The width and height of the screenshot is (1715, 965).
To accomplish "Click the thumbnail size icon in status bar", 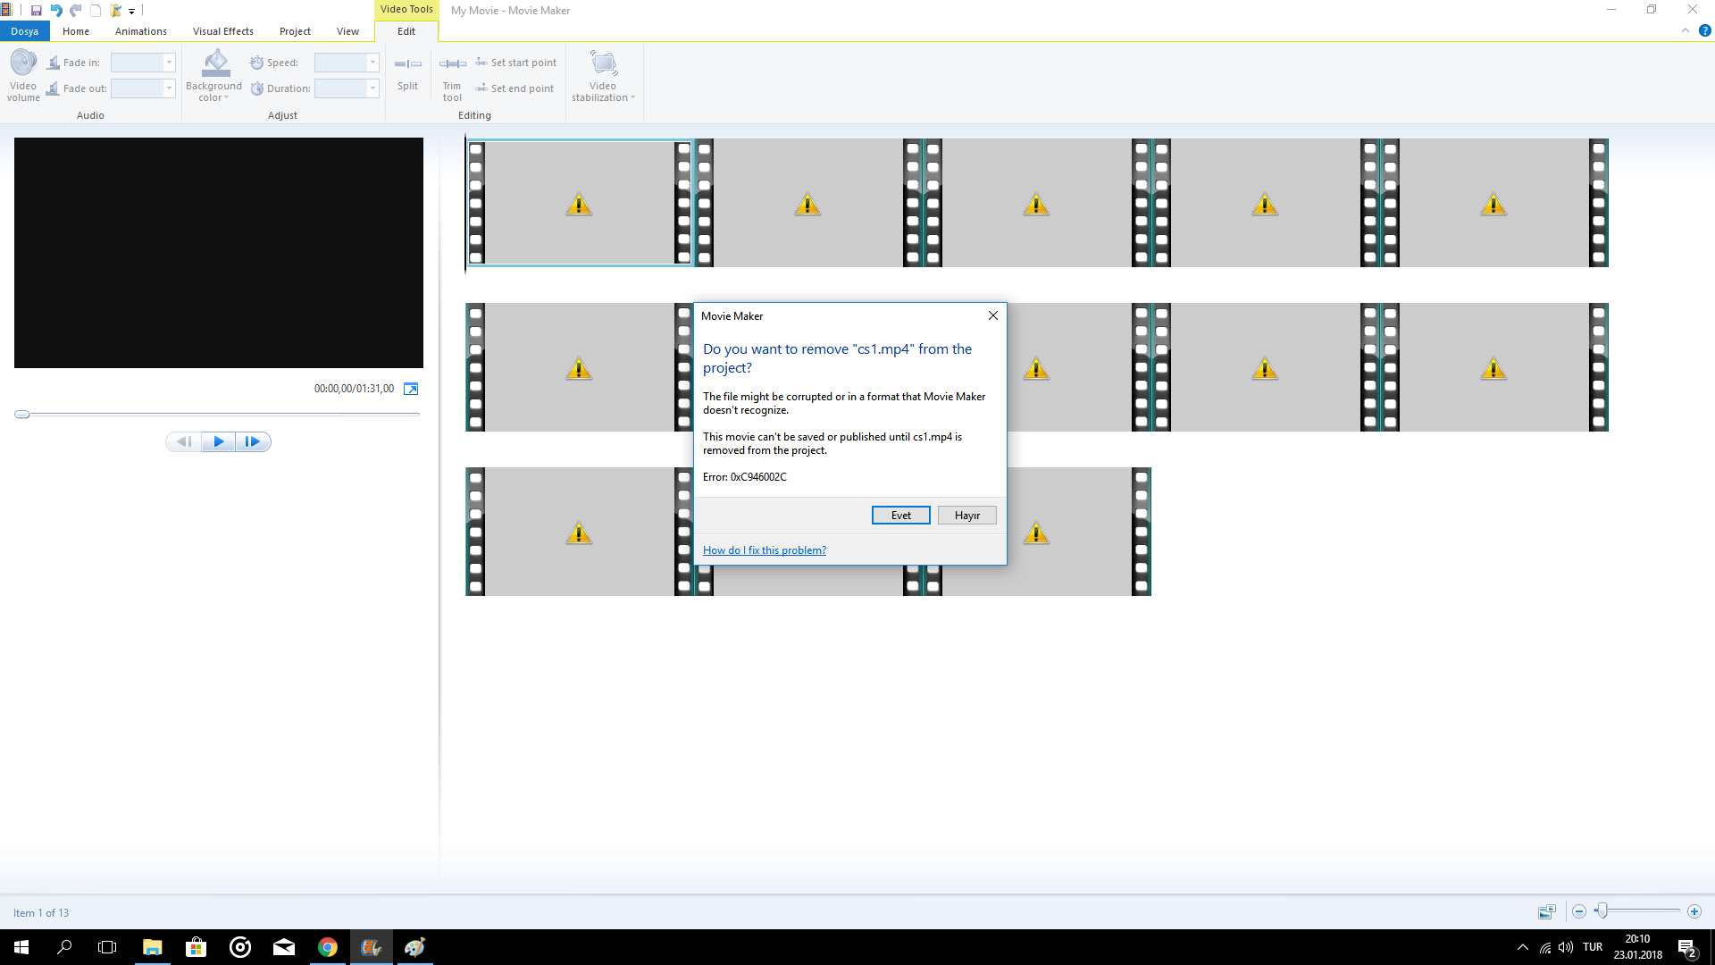I will (x=1547, y=911).
